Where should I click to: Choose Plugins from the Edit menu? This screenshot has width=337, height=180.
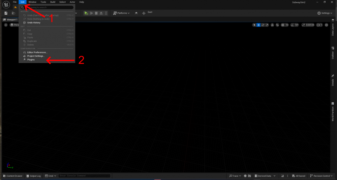[31, 60]
